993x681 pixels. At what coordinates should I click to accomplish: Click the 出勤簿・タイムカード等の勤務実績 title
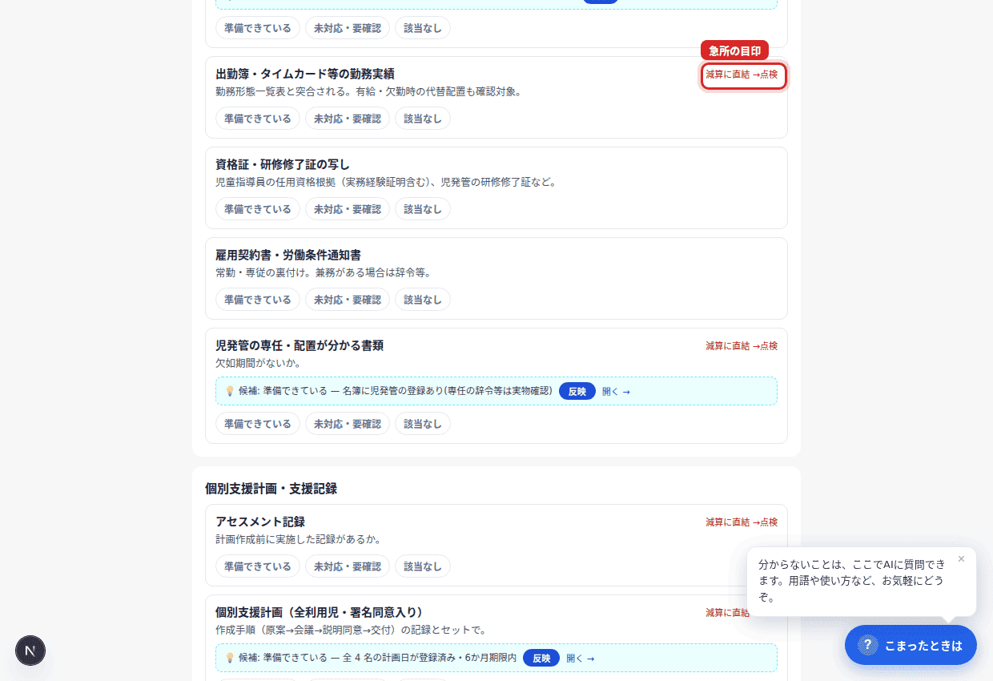coord(305,74)
